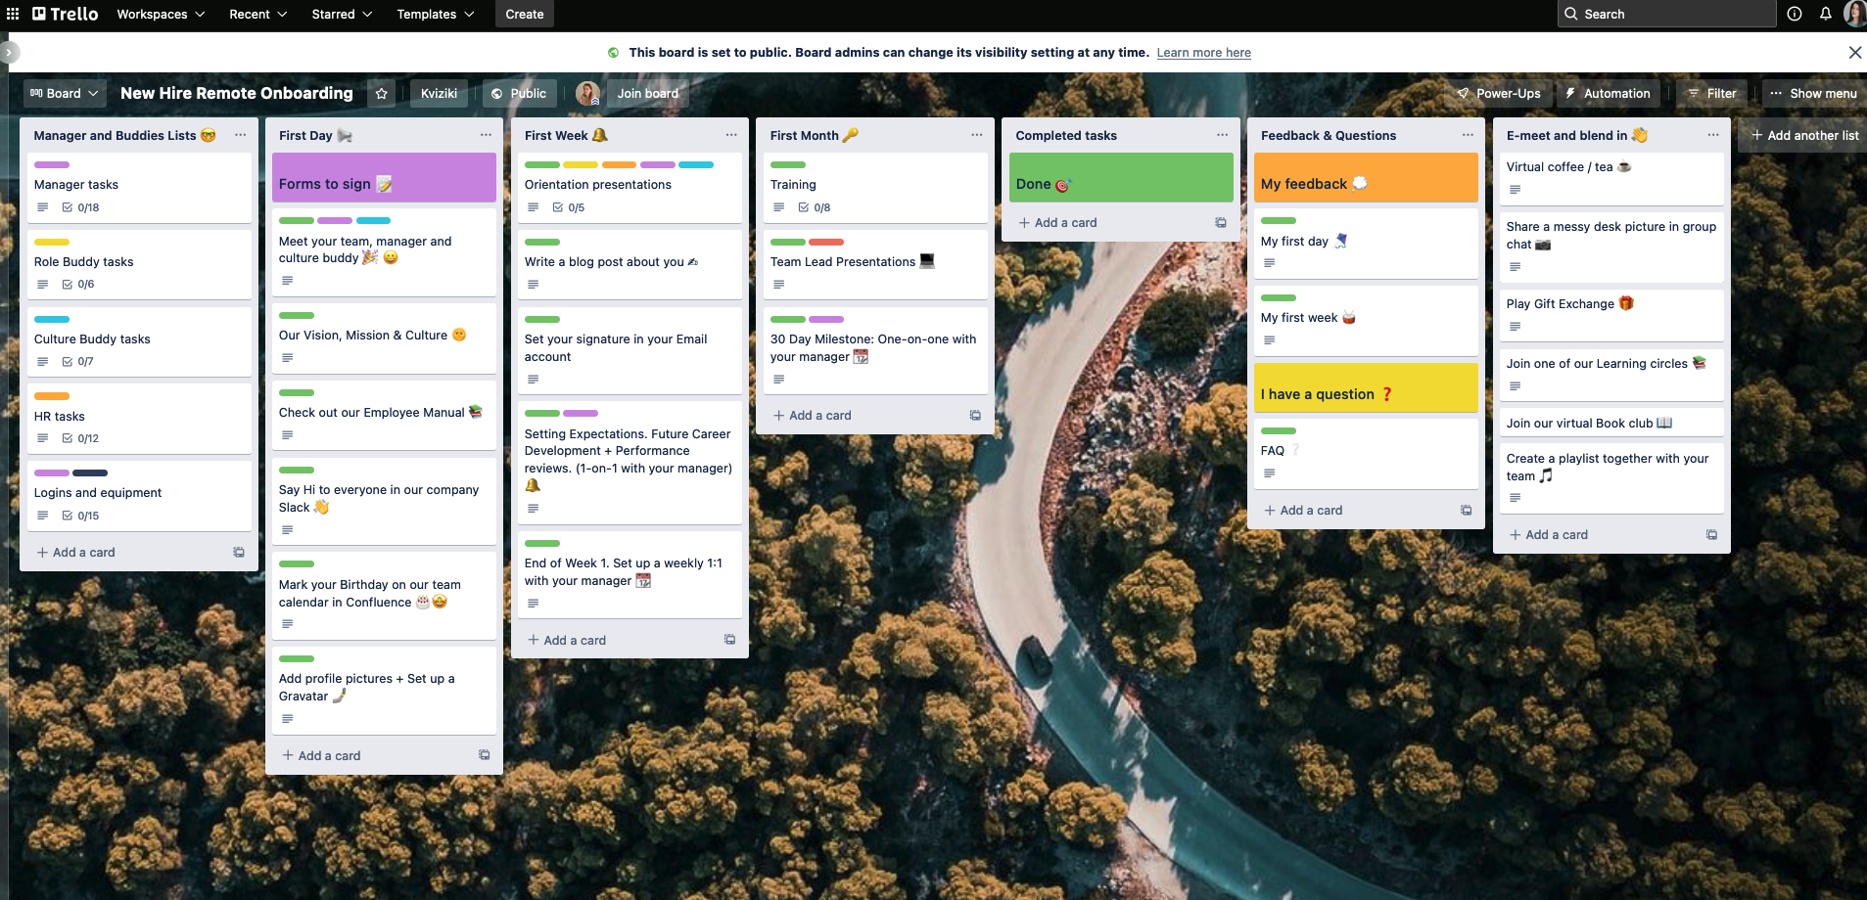Open the notifications bell
1867x900 pixels.
pyautogui.click(x=1826, y=14)
